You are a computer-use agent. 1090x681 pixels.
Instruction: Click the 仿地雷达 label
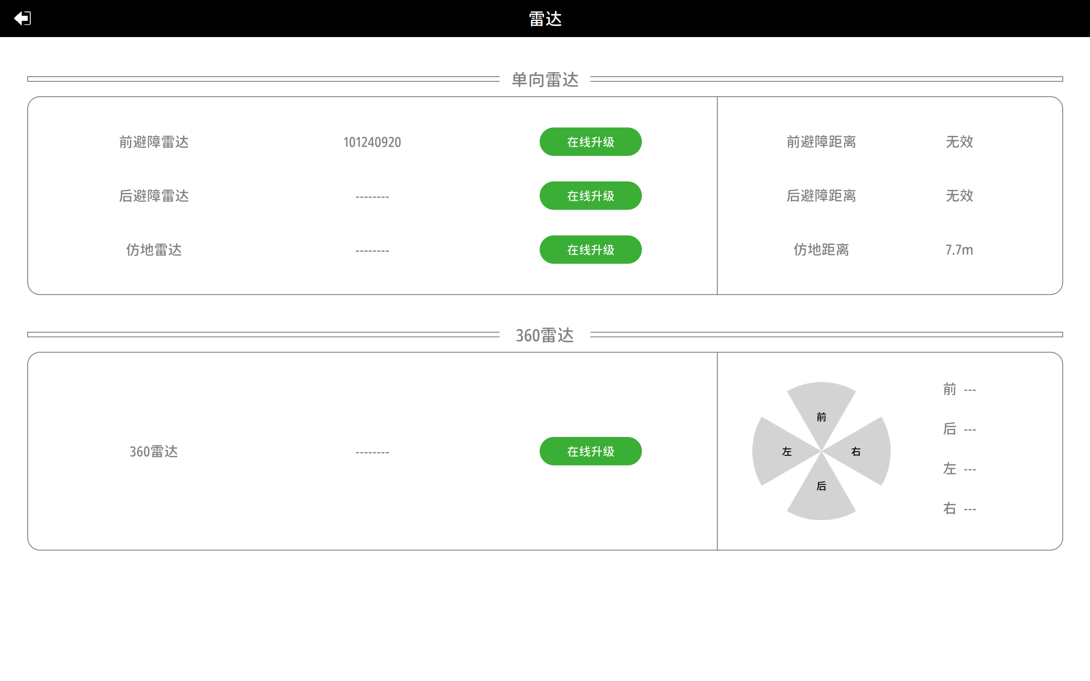(x=154, y=250)
